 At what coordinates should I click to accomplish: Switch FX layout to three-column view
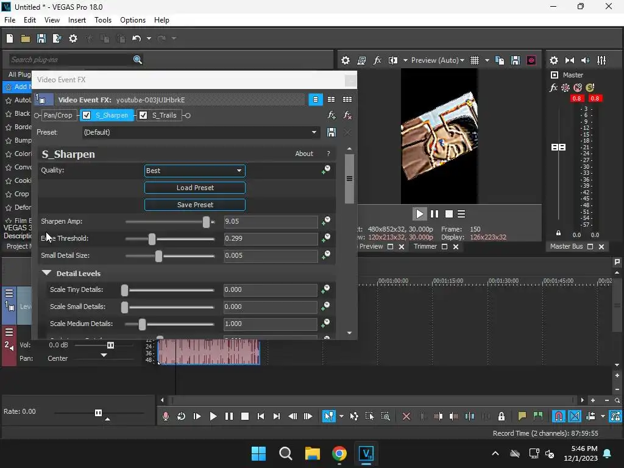click(x=347, y=99)
